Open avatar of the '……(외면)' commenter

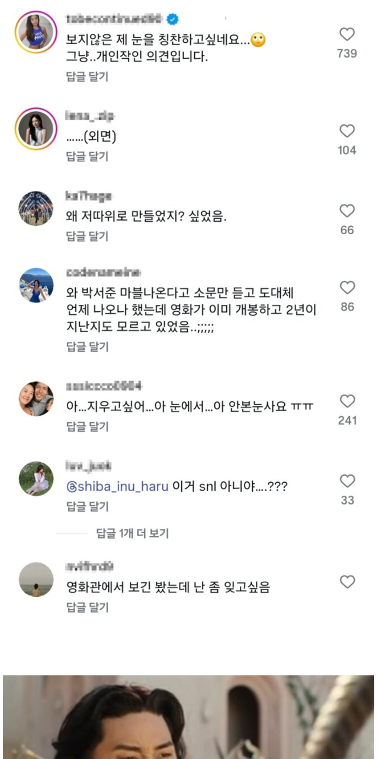tap(36, 129)
